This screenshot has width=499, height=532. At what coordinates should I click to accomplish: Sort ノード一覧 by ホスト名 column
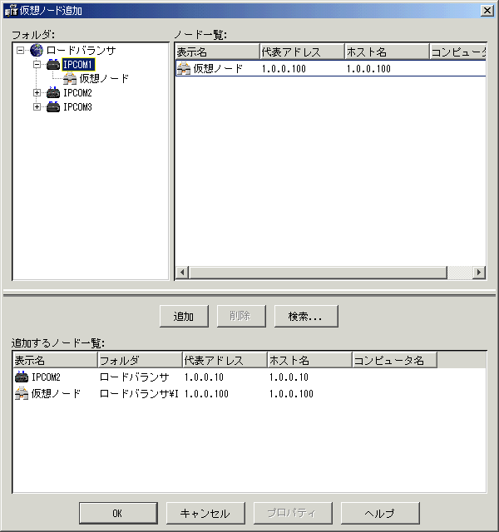[x=388, y=52]
